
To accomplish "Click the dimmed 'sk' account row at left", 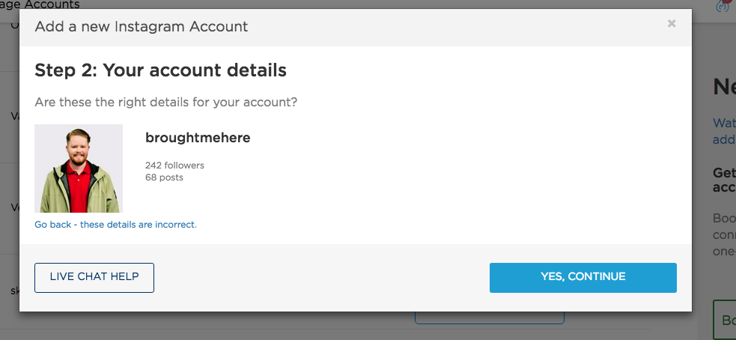I will tap(10, 291).
